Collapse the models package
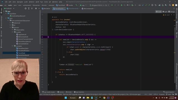Viewport: 178px width, 100px height. coord(12,32)
